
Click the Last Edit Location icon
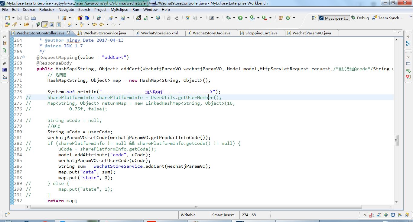coord(94,24)
